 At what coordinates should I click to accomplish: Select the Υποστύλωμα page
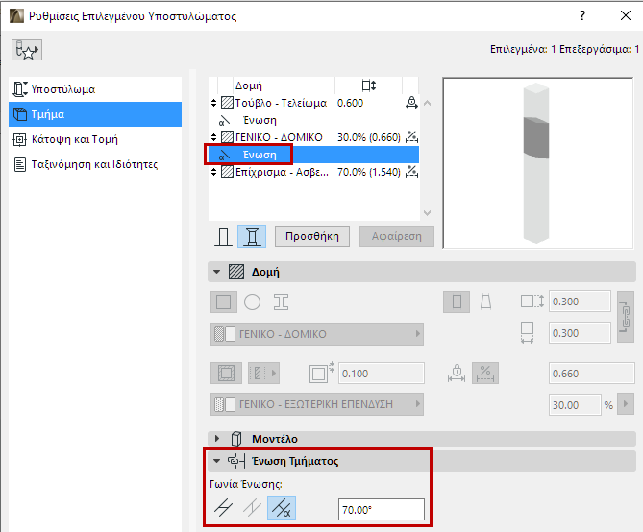[95, 89]
